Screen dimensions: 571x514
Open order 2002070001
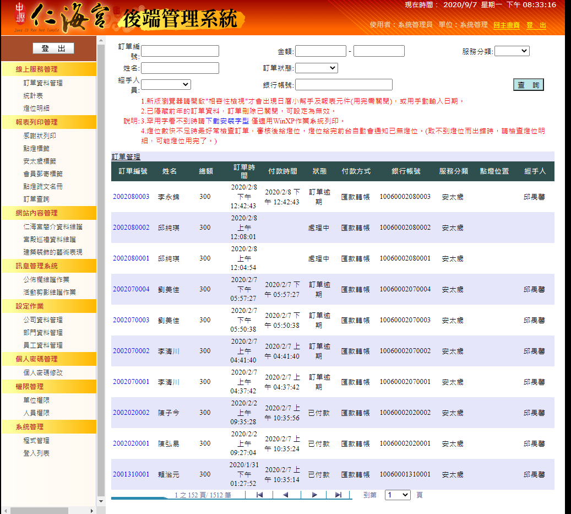(x=131, y=382)
